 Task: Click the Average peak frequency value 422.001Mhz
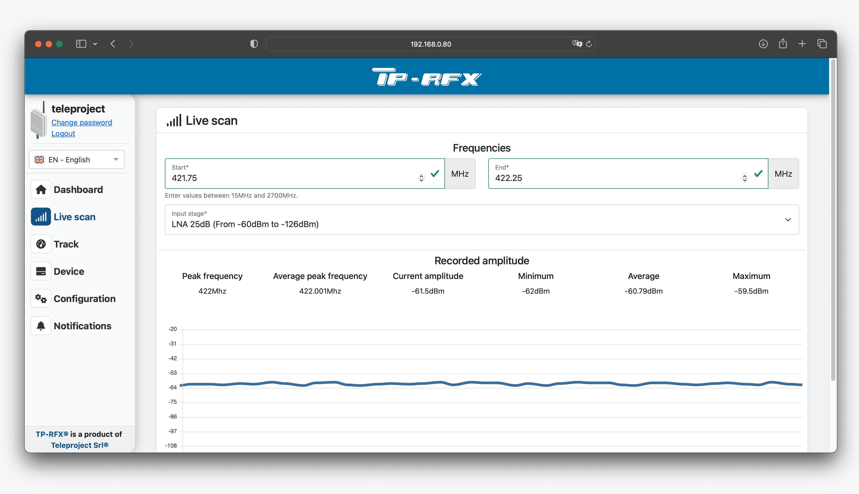pyautogui.click(x=320, y=291)
